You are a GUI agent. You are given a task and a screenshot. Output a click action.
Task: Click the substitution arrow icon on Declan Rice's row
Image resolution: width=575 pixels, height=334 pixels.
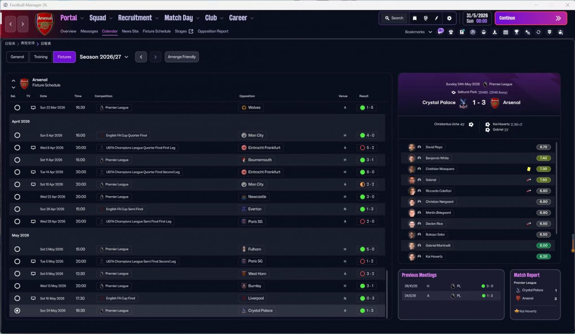[529, 224]
